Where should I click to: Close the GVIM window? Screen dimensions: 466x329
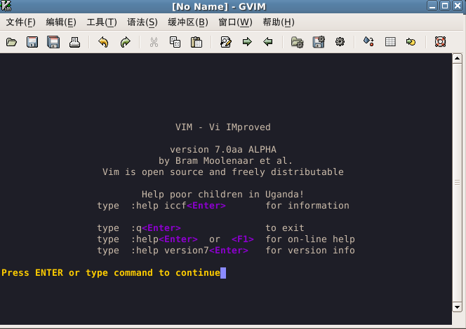point(458,6)
